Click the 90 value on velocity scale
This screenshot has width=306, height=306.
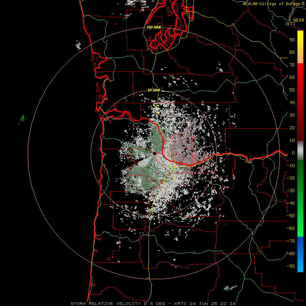coord(292,40)
